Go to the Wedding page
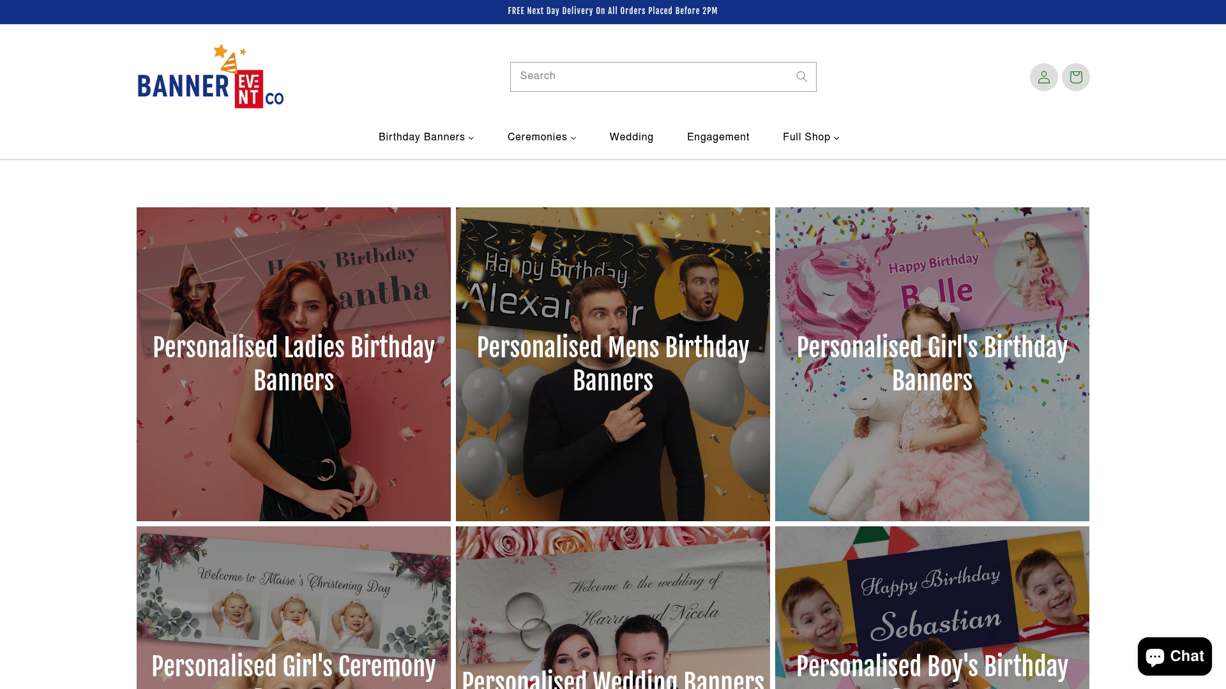 point(631,137)
